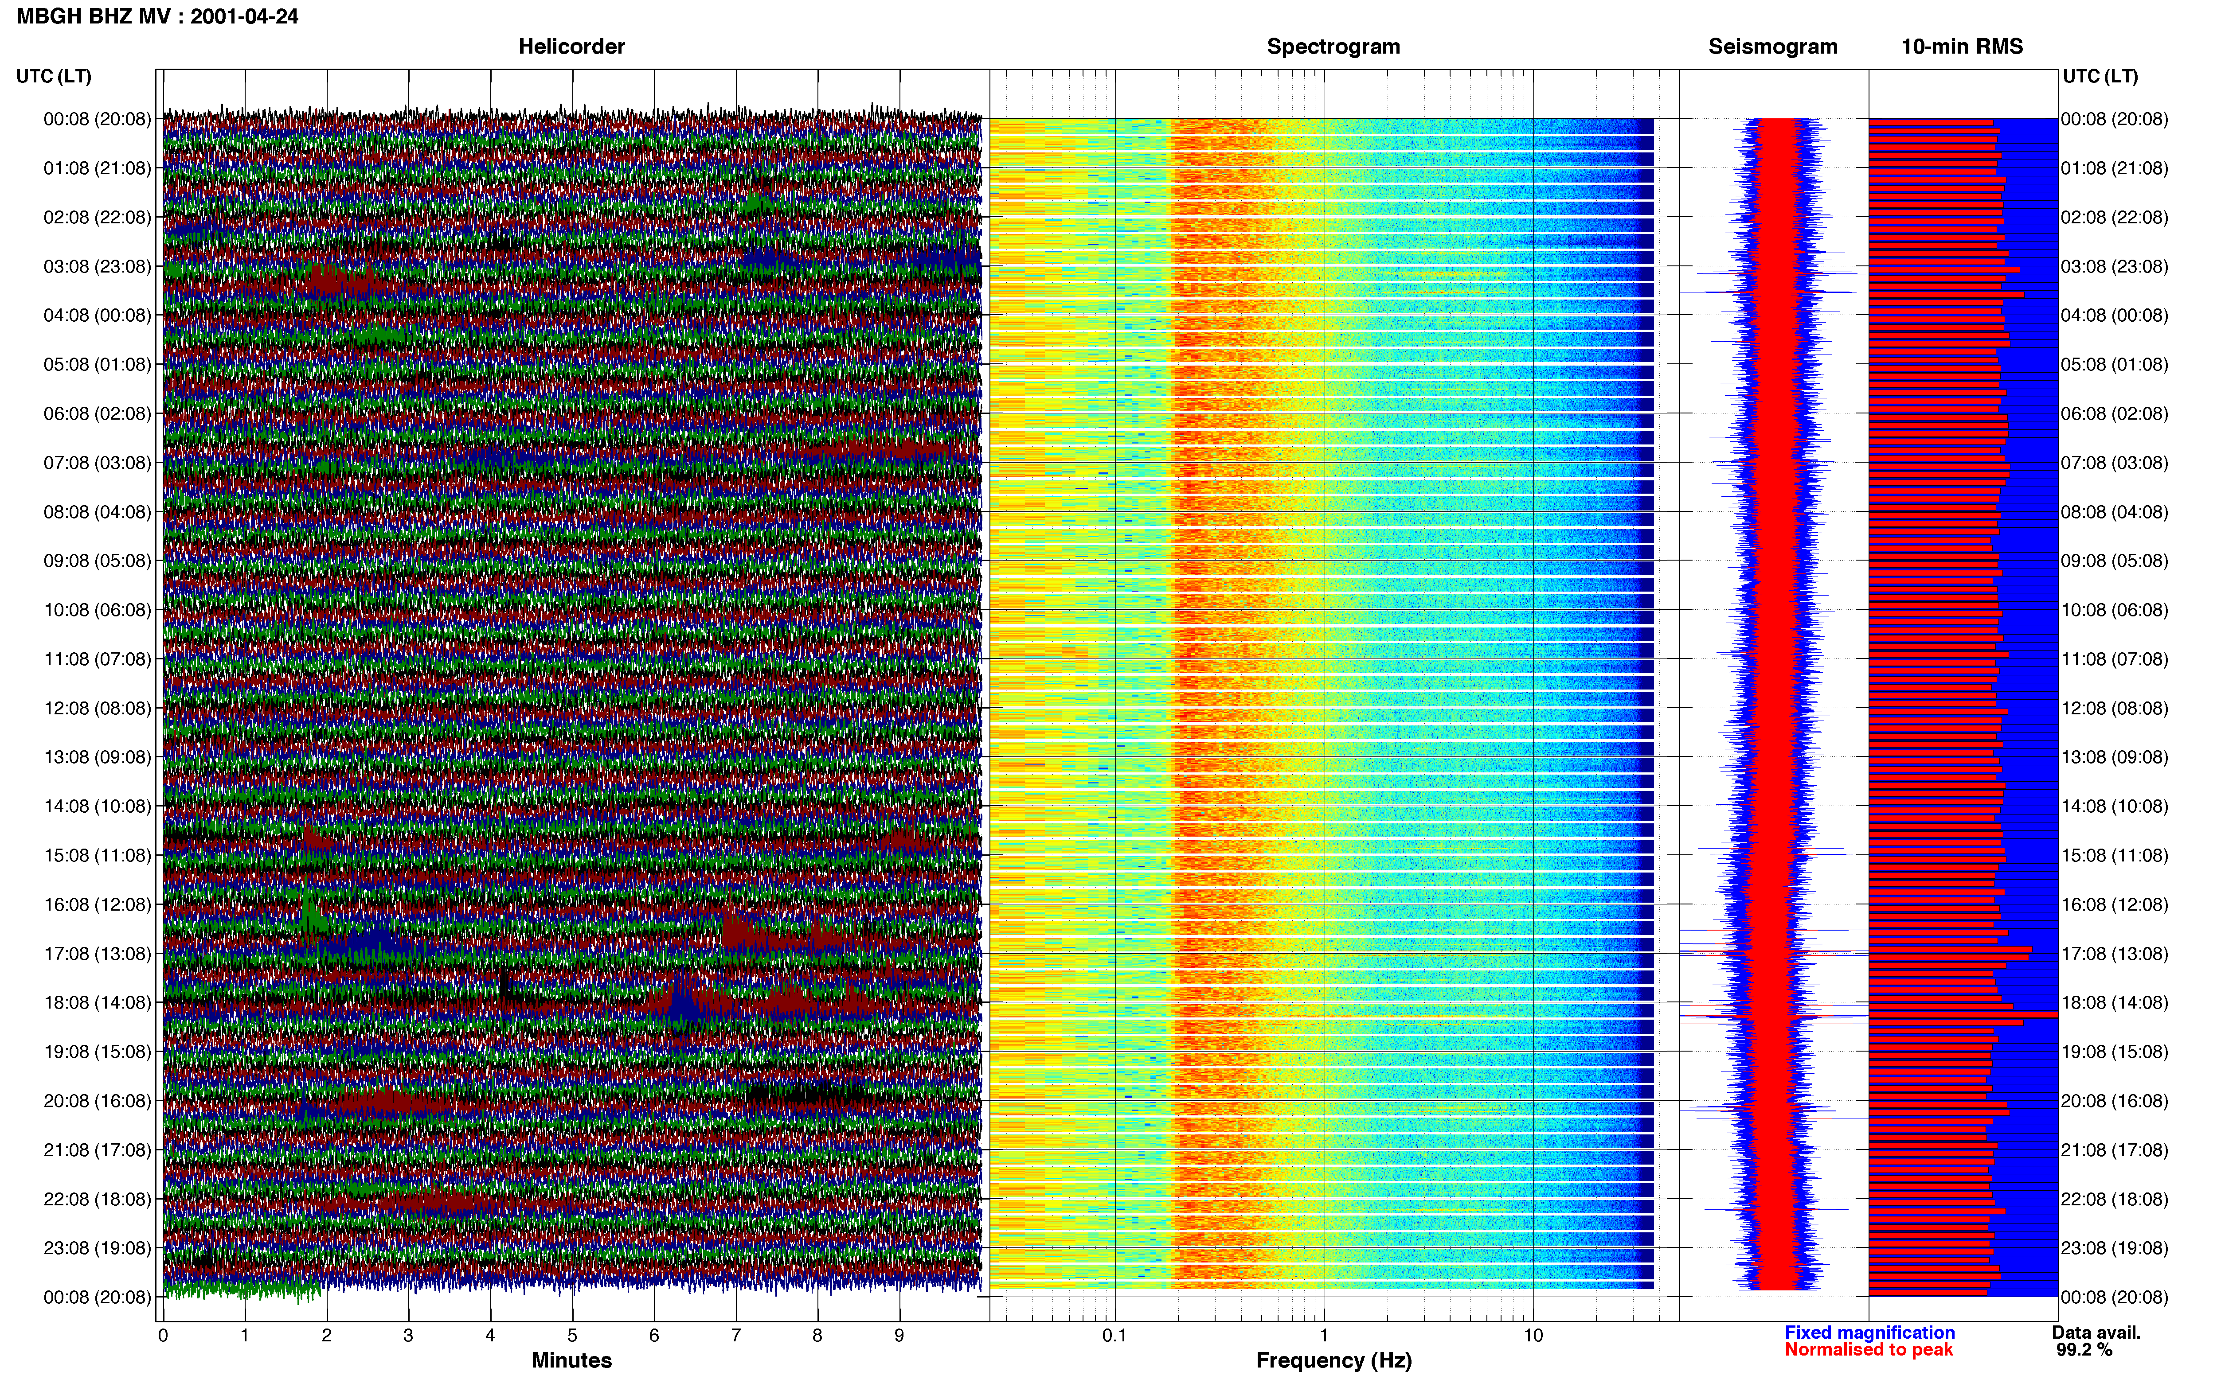Viewport: 2225px width, 1391px height.
Task: Click the 'Minutes' x-axis label
Action: 571,1360
